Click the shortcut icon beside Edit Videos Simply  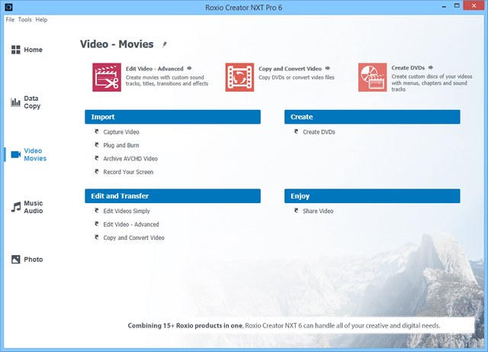pos(97,211)
